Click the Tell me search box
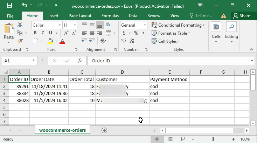Image resolution: width=257 pixels, height=143 pixels. (x=201, y=16)
